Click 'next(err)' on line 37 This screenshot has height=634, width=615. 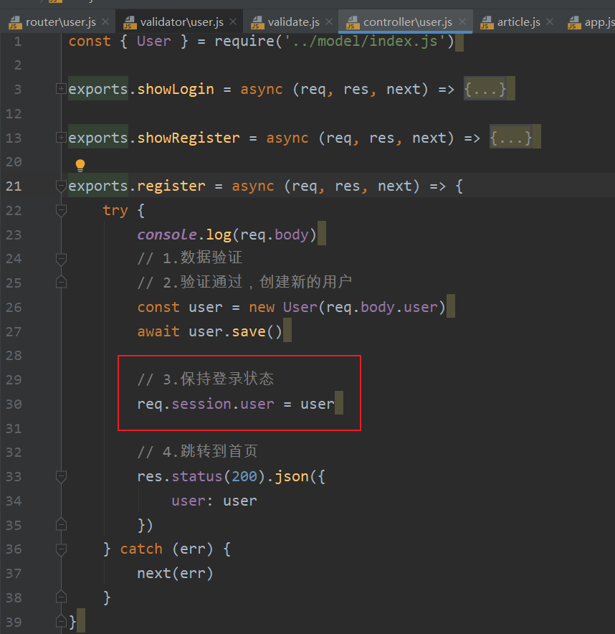(x=175, y=573)
